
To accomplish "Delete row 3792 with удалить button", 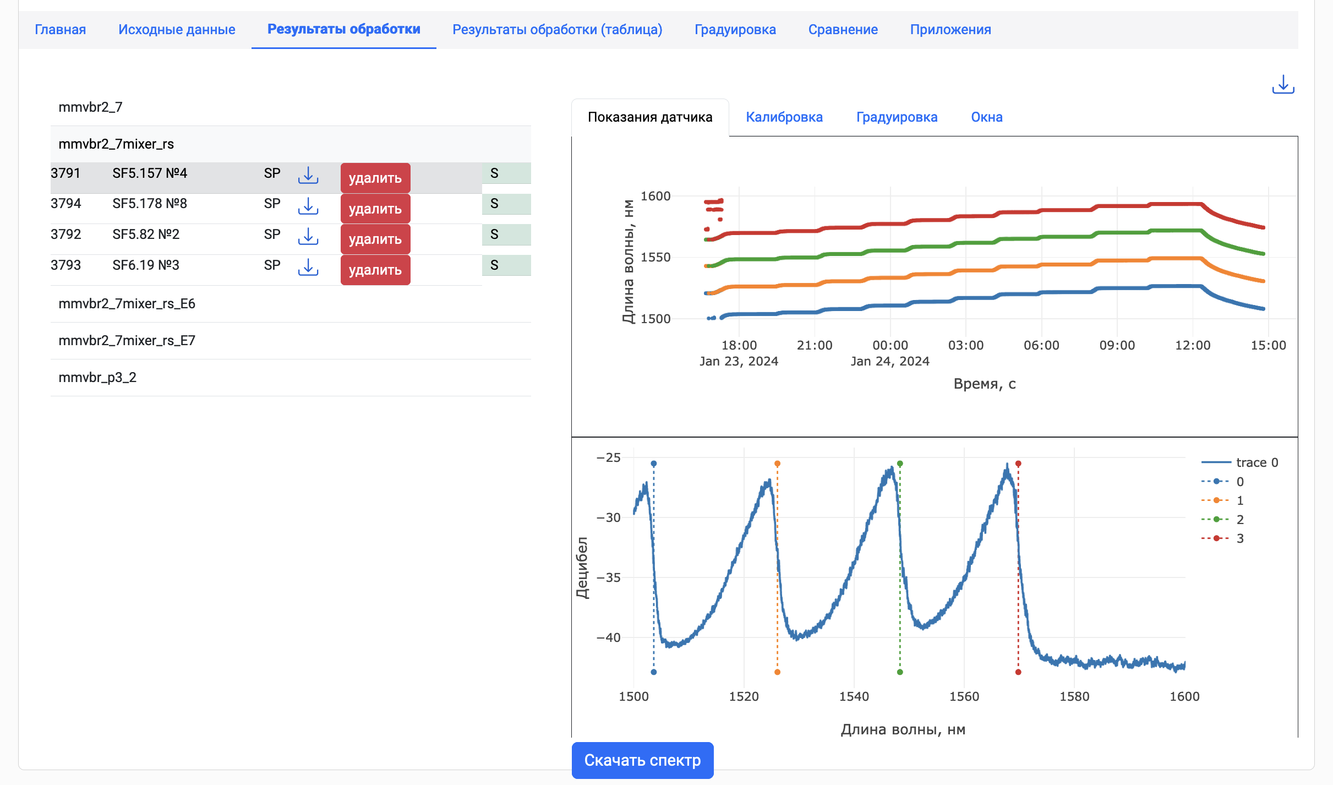I will coord(375,239).
